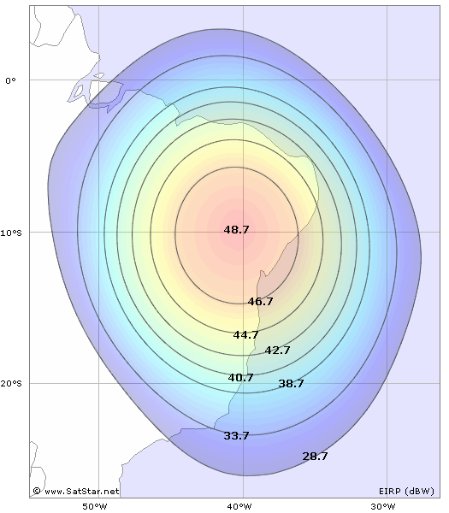Select the 30°W longitude axis label
Image resolution: width=449 pixels, height=513 pixels.
coord(383,507)
